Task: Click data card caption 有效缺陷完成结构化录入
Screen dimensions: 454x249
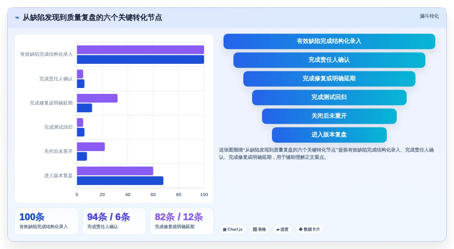Action: [x=44, y=227]
